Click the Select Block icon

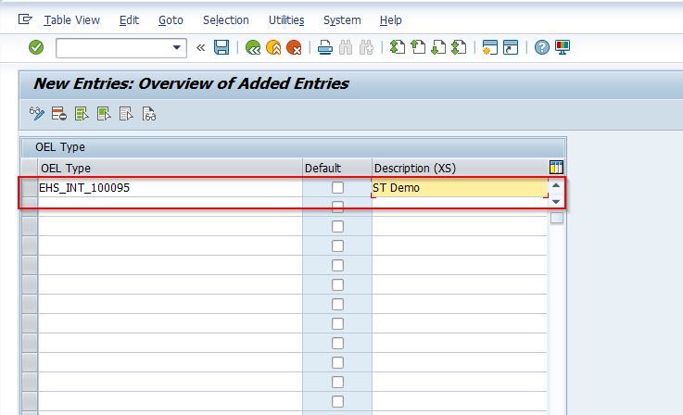pyautogui.click(x=104, y=114)
